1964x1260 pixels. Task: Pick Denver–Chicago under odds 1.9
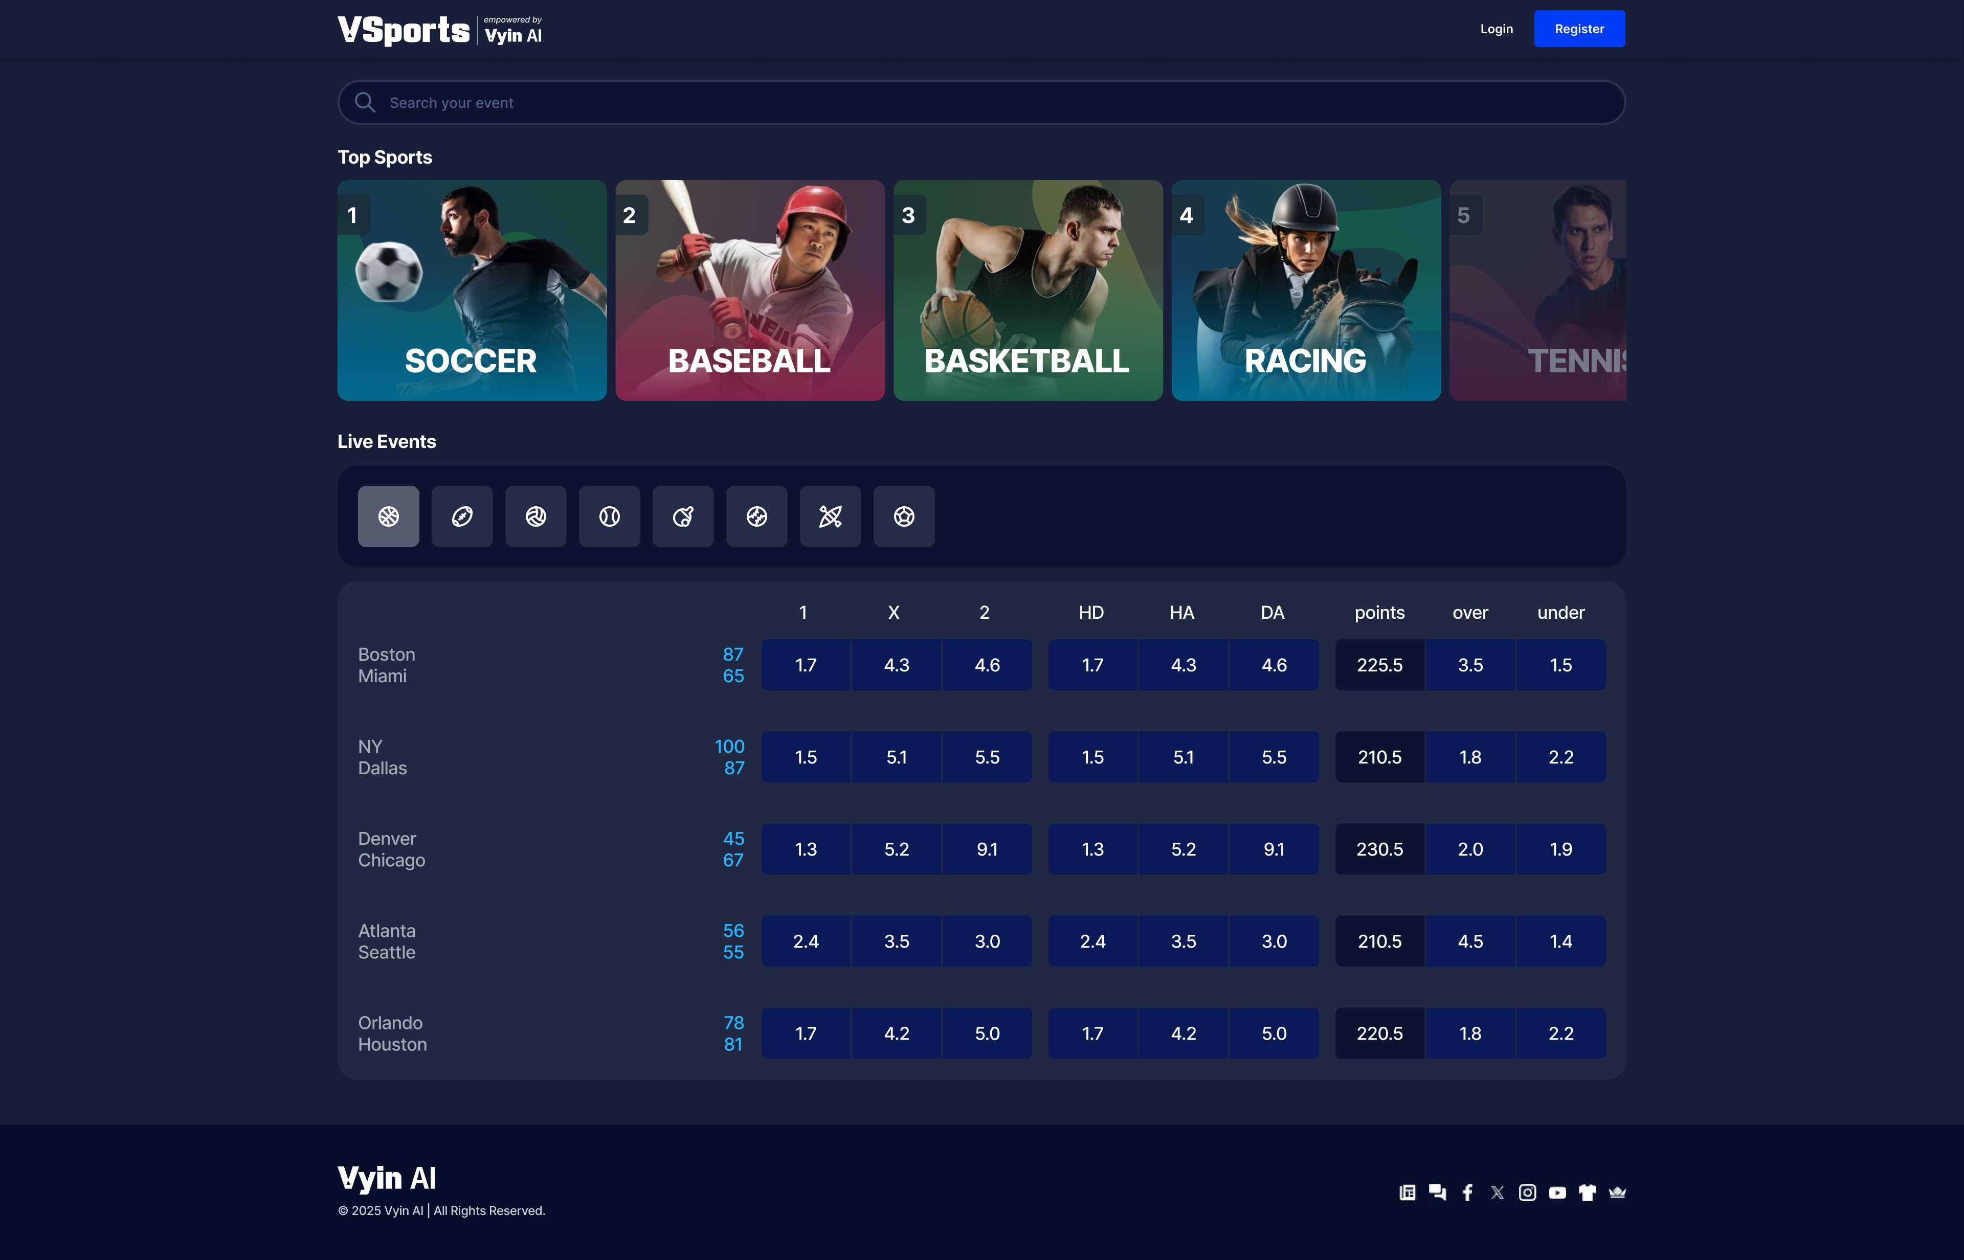pos(1561,849)
